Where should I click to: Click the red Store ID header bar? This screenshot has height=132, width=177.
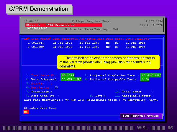[63, 25]
